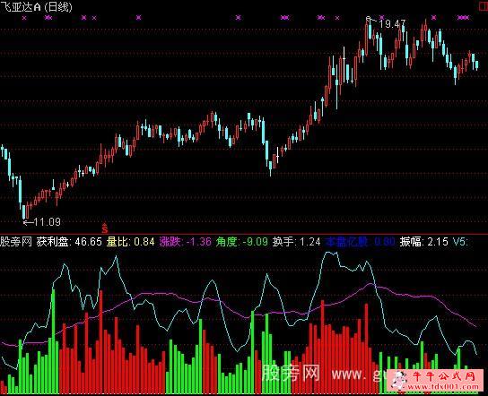The height and width of the screenshot is (396, 488).
Task: Click the red square icon at top-right corner
Action: (484, 7)
